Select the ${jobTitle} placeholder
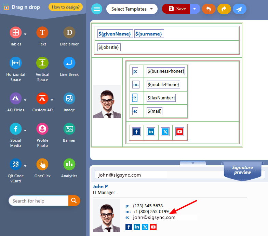 109,47
